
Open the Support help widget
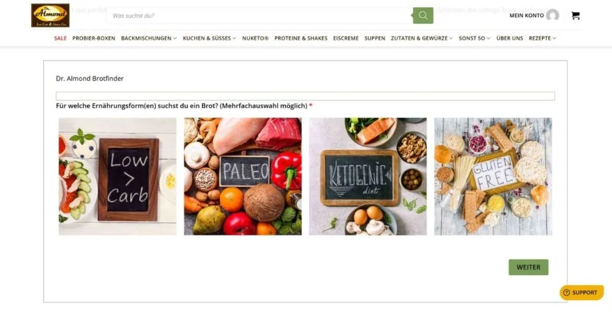(582, 292)
